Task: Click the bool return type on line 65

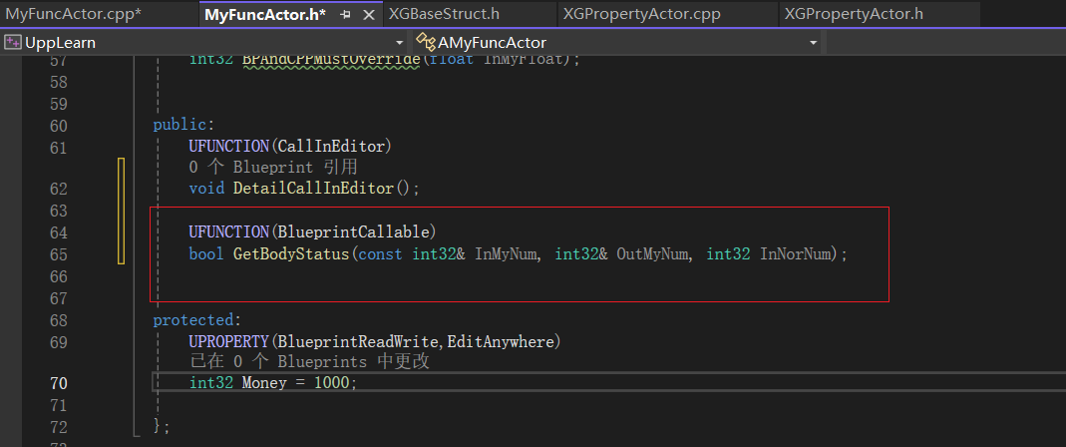Action: (x=206, y=254)
